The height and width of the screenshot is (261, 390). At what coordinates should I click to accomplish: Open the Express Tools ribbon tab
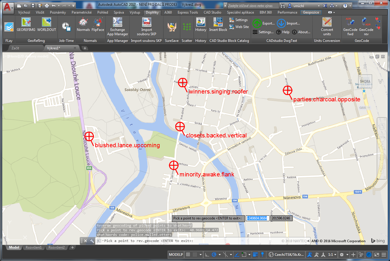click(x=188, y=12)
